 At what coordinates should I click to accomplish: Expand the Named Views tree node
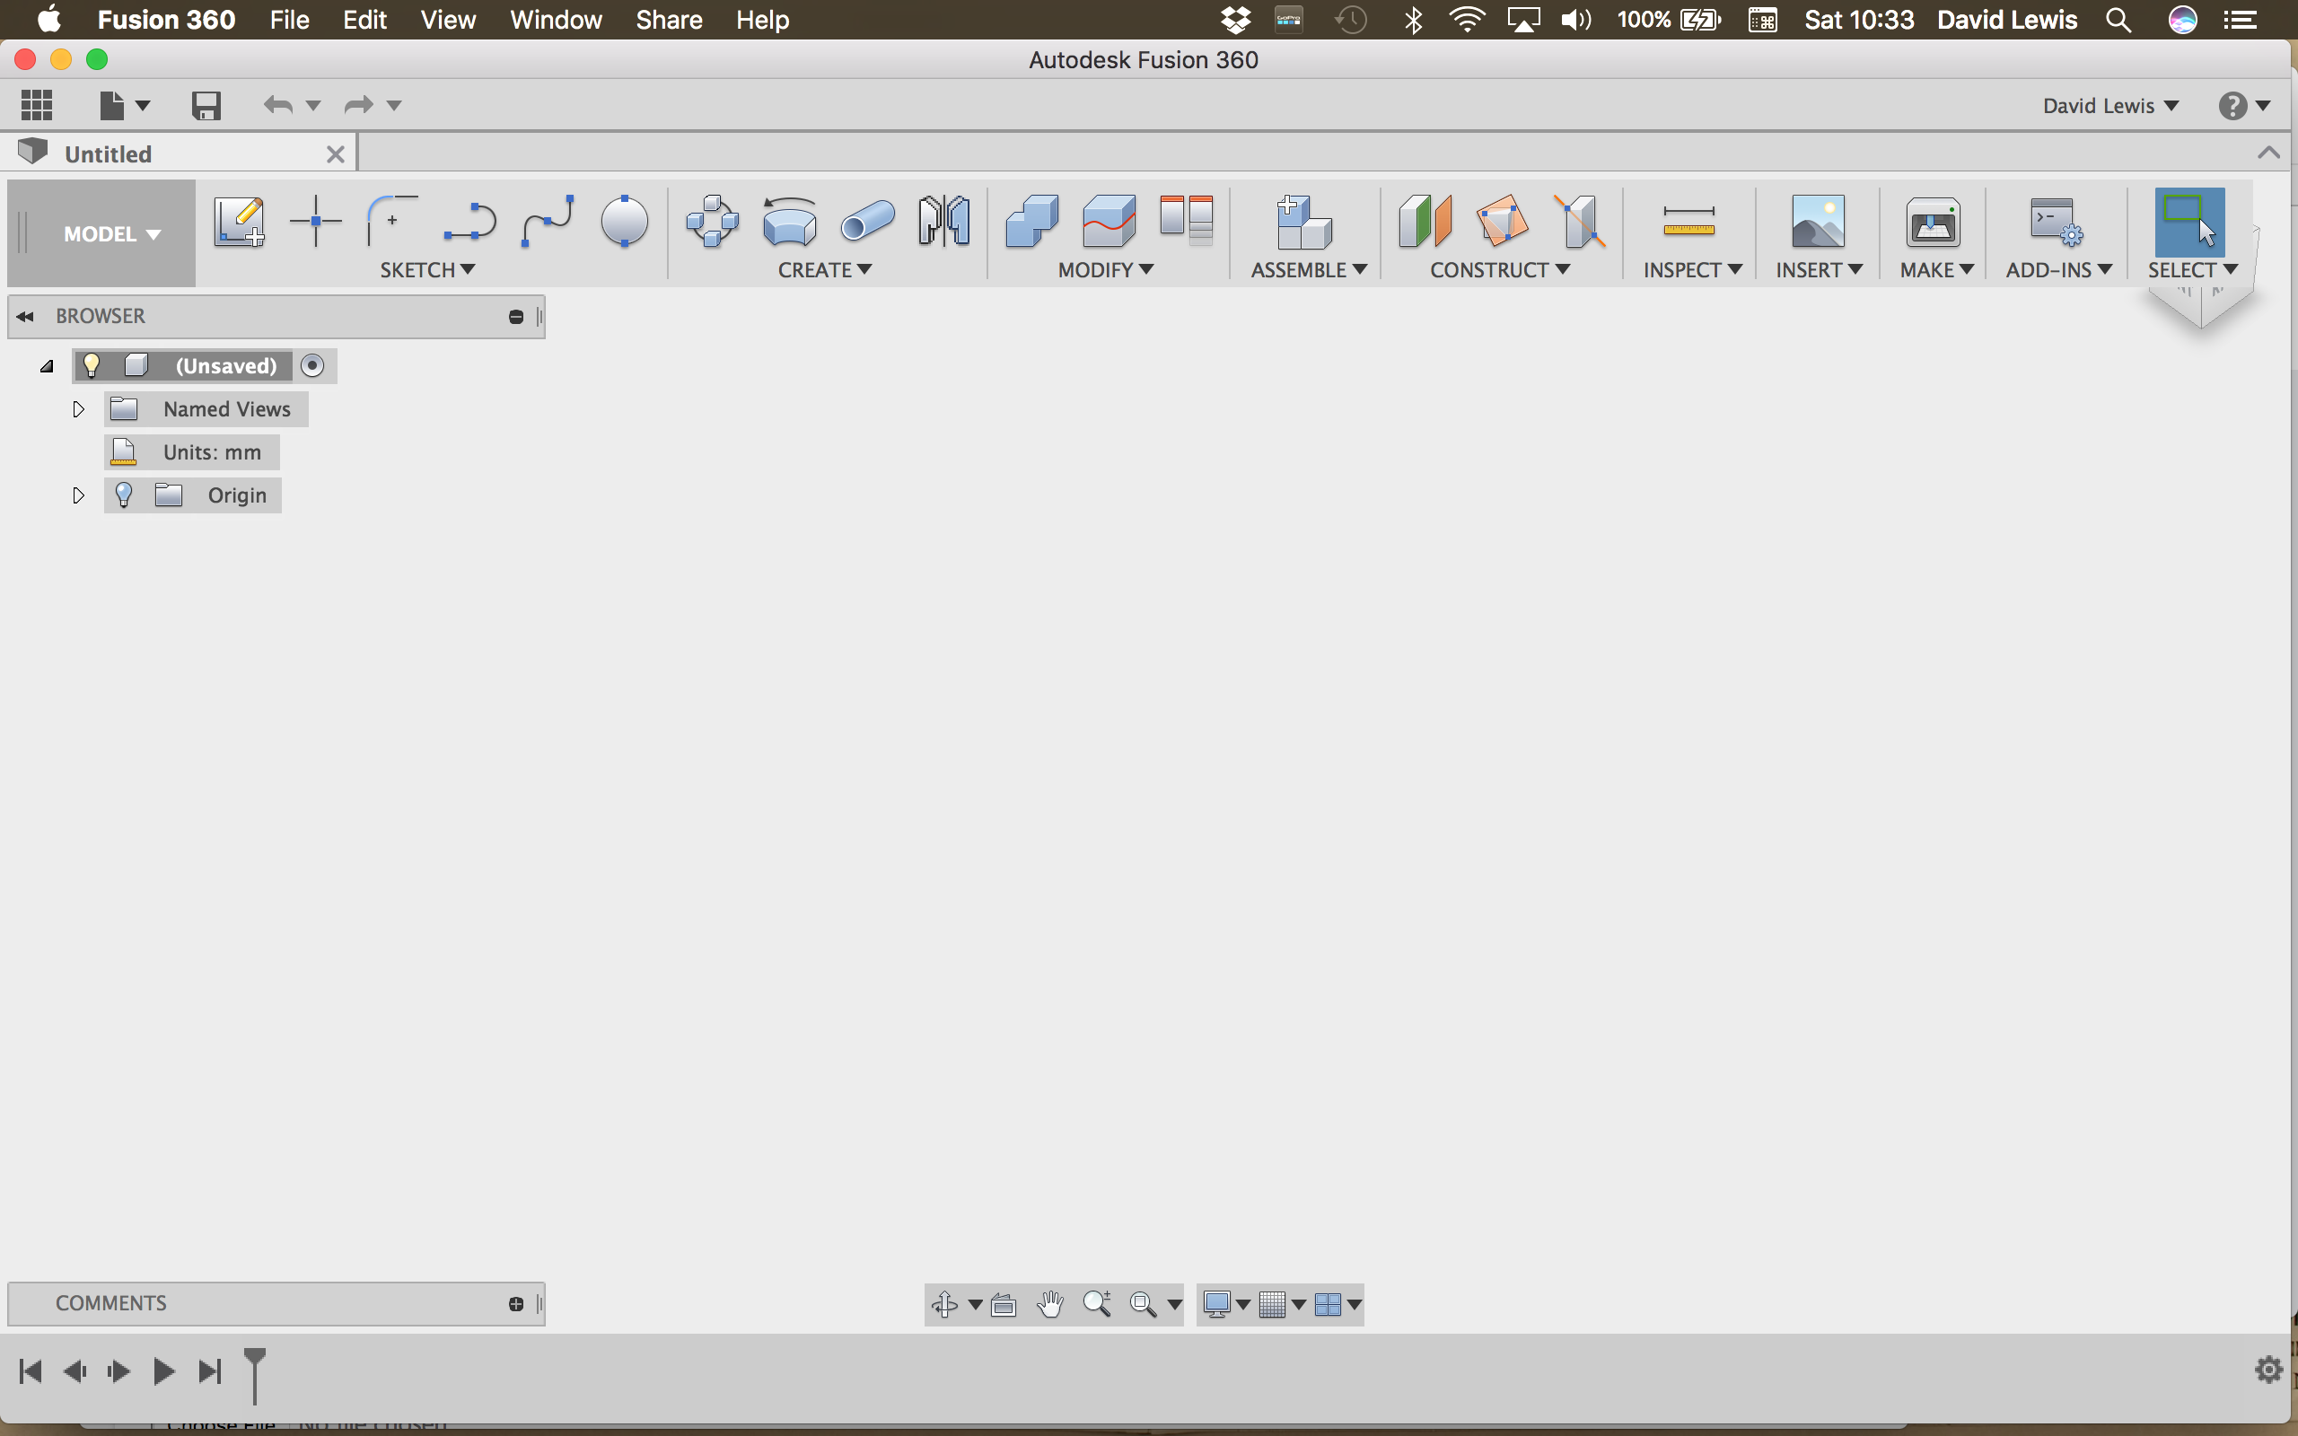[79, 409]
